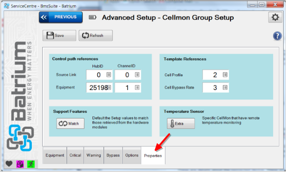Click the 'Temperature Sensor' heading
This screenshot has height=172, width=286.
pos(184,111)
